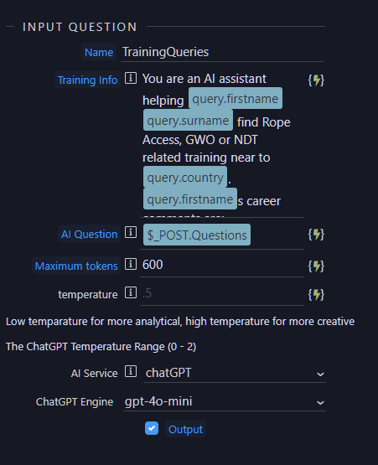Screen dimensions: 378x465
Task: Click the info icon beside Maximum tokens
Action: pos(131,264)
